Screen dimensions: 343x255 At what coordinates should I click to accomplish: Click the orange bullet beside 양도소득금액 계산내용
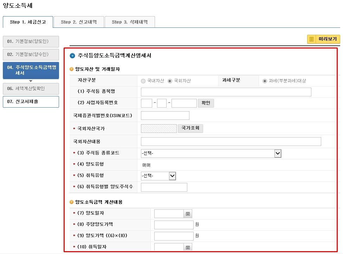[71, 202]
